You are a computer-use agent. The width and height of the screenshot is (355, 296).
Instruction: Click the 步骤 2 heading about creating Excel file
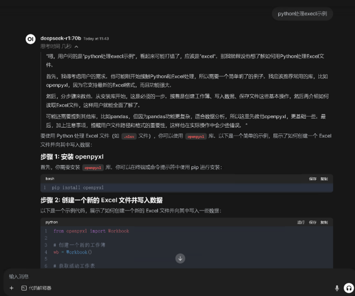[101, 200]
